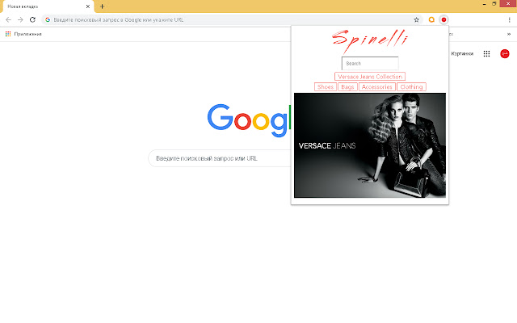Click the browser forward arrow
The width and height of the screenshot is (517, 323).
20,19
